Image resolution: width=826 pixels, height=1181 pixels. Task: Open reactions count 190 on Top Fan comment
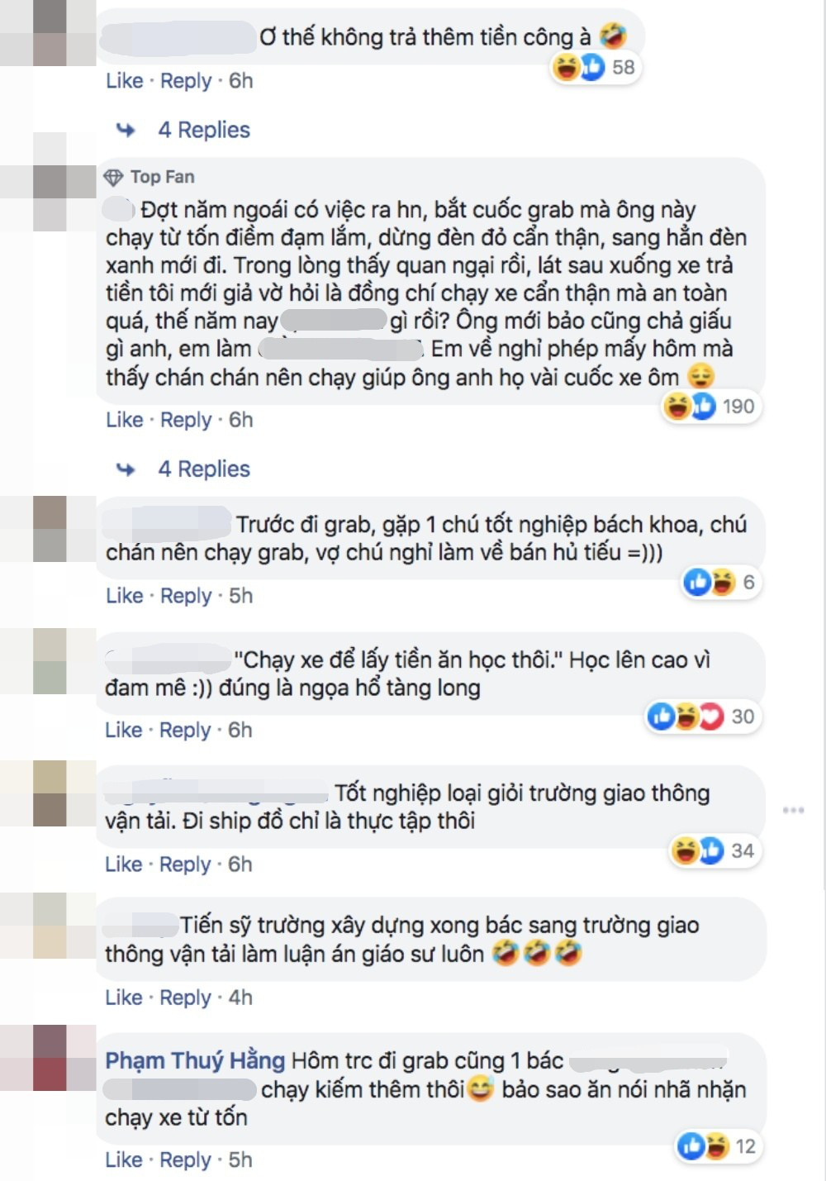tap(711, 406)
